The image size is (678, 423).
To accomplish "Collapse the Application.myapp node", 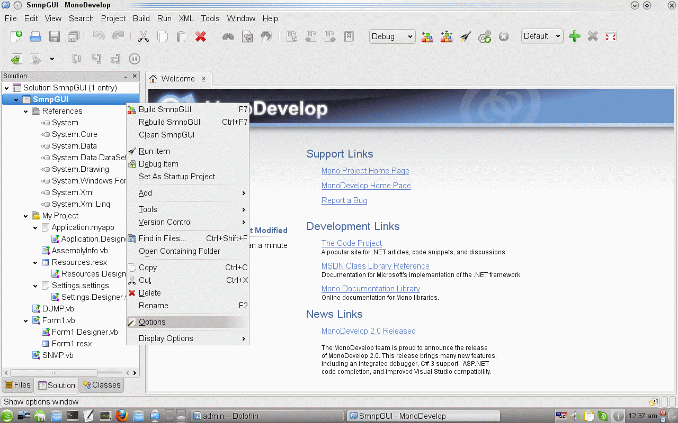I will pyautogui.click(x=35, y=228).
